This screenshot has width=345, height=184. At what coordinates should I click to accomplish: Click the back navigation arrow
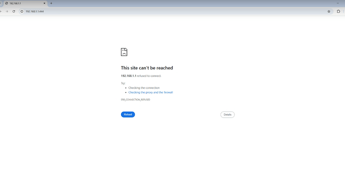[0, 11]
